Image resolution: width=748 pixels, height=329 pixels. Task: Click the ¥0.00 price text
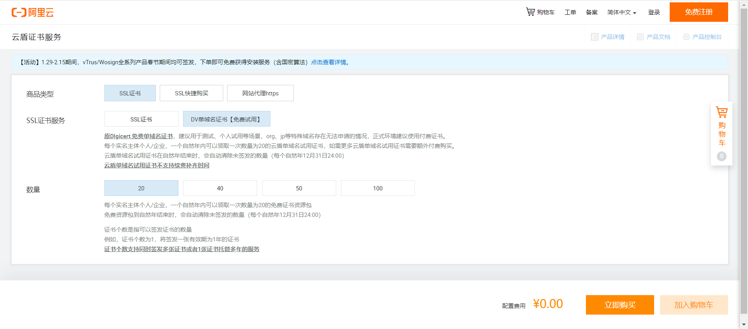click(x=548, y=304)
